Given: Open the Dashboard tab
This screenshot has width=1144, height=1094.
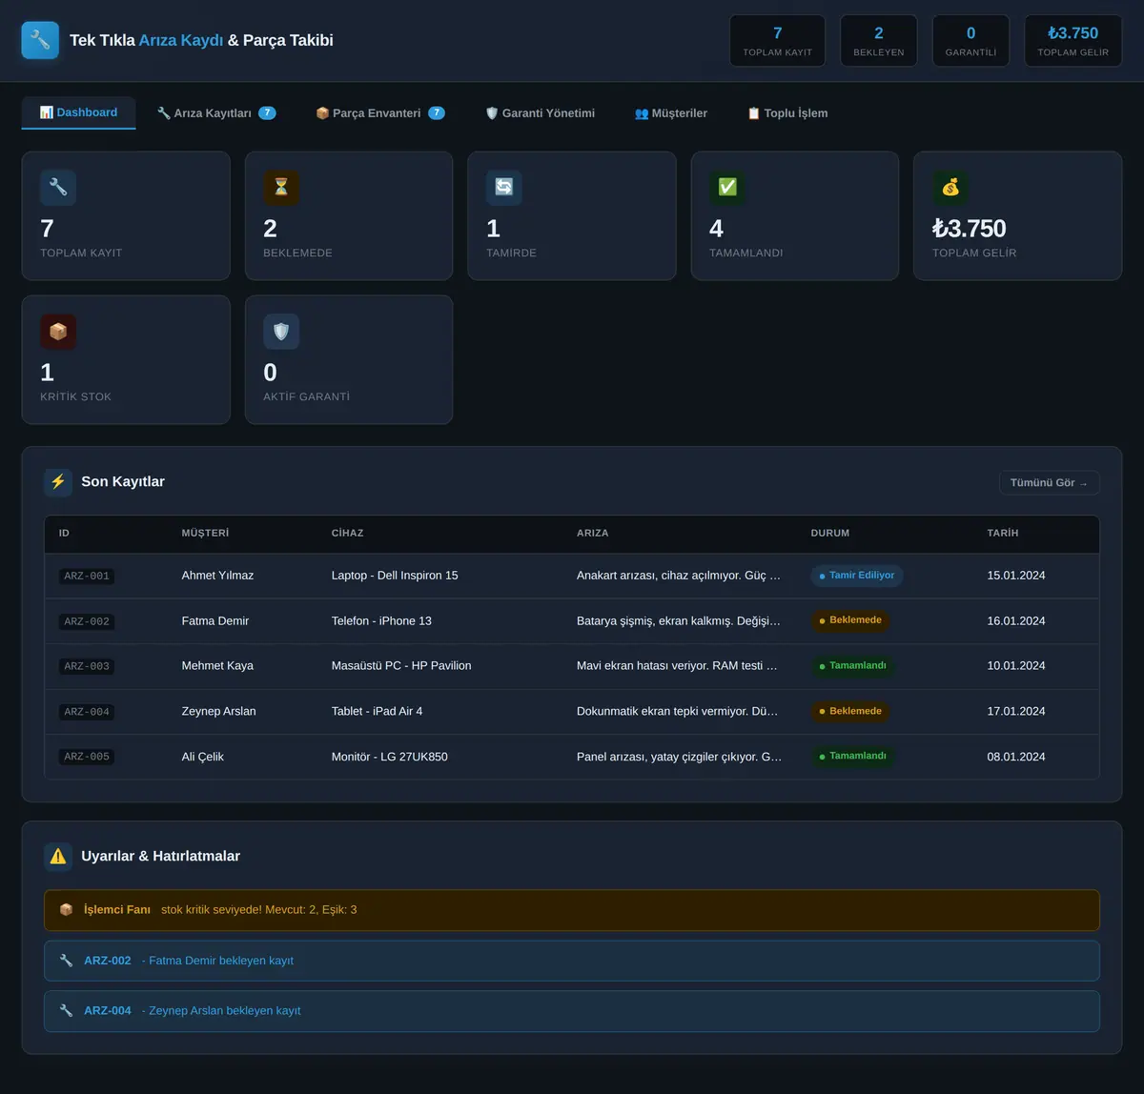Looking at the screenshot, I should tap(78, 112).
